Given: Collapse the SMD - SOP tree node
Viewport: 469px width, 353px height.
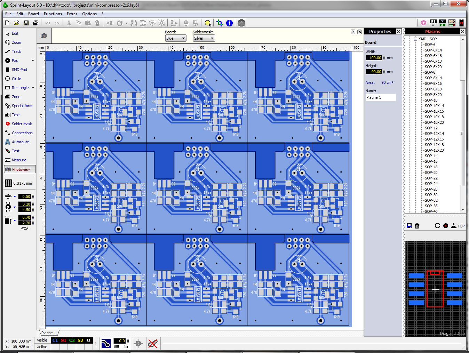Looking at the screenshot, I should click(415, 39).
